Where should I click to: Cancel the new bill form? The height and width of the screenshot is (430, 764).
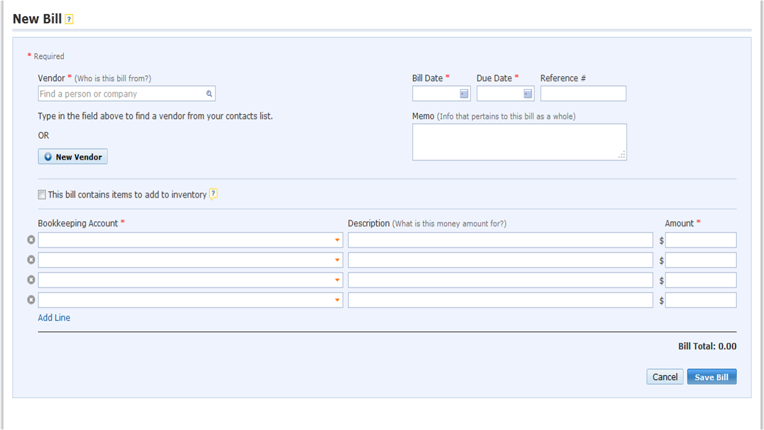pyautogui.click(x=665, y=377)
